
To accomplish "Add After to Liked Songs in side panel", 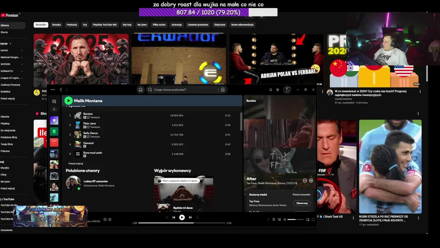I will point(311,180).
